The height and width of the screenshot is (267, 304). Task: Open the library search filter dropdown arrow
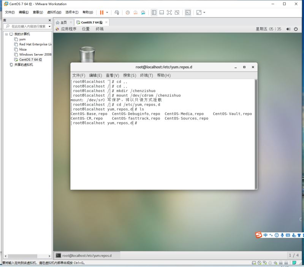pos(49,26)
